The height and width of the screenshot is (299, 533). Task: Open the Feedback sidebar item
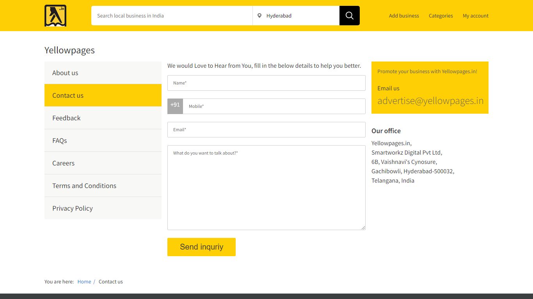tap(103, 118)
